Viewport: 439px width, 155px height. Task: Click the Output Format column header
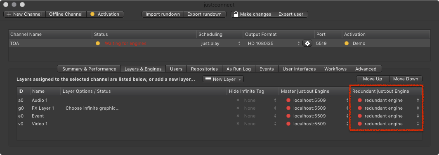pyautogui.click(x=279, y=34)
